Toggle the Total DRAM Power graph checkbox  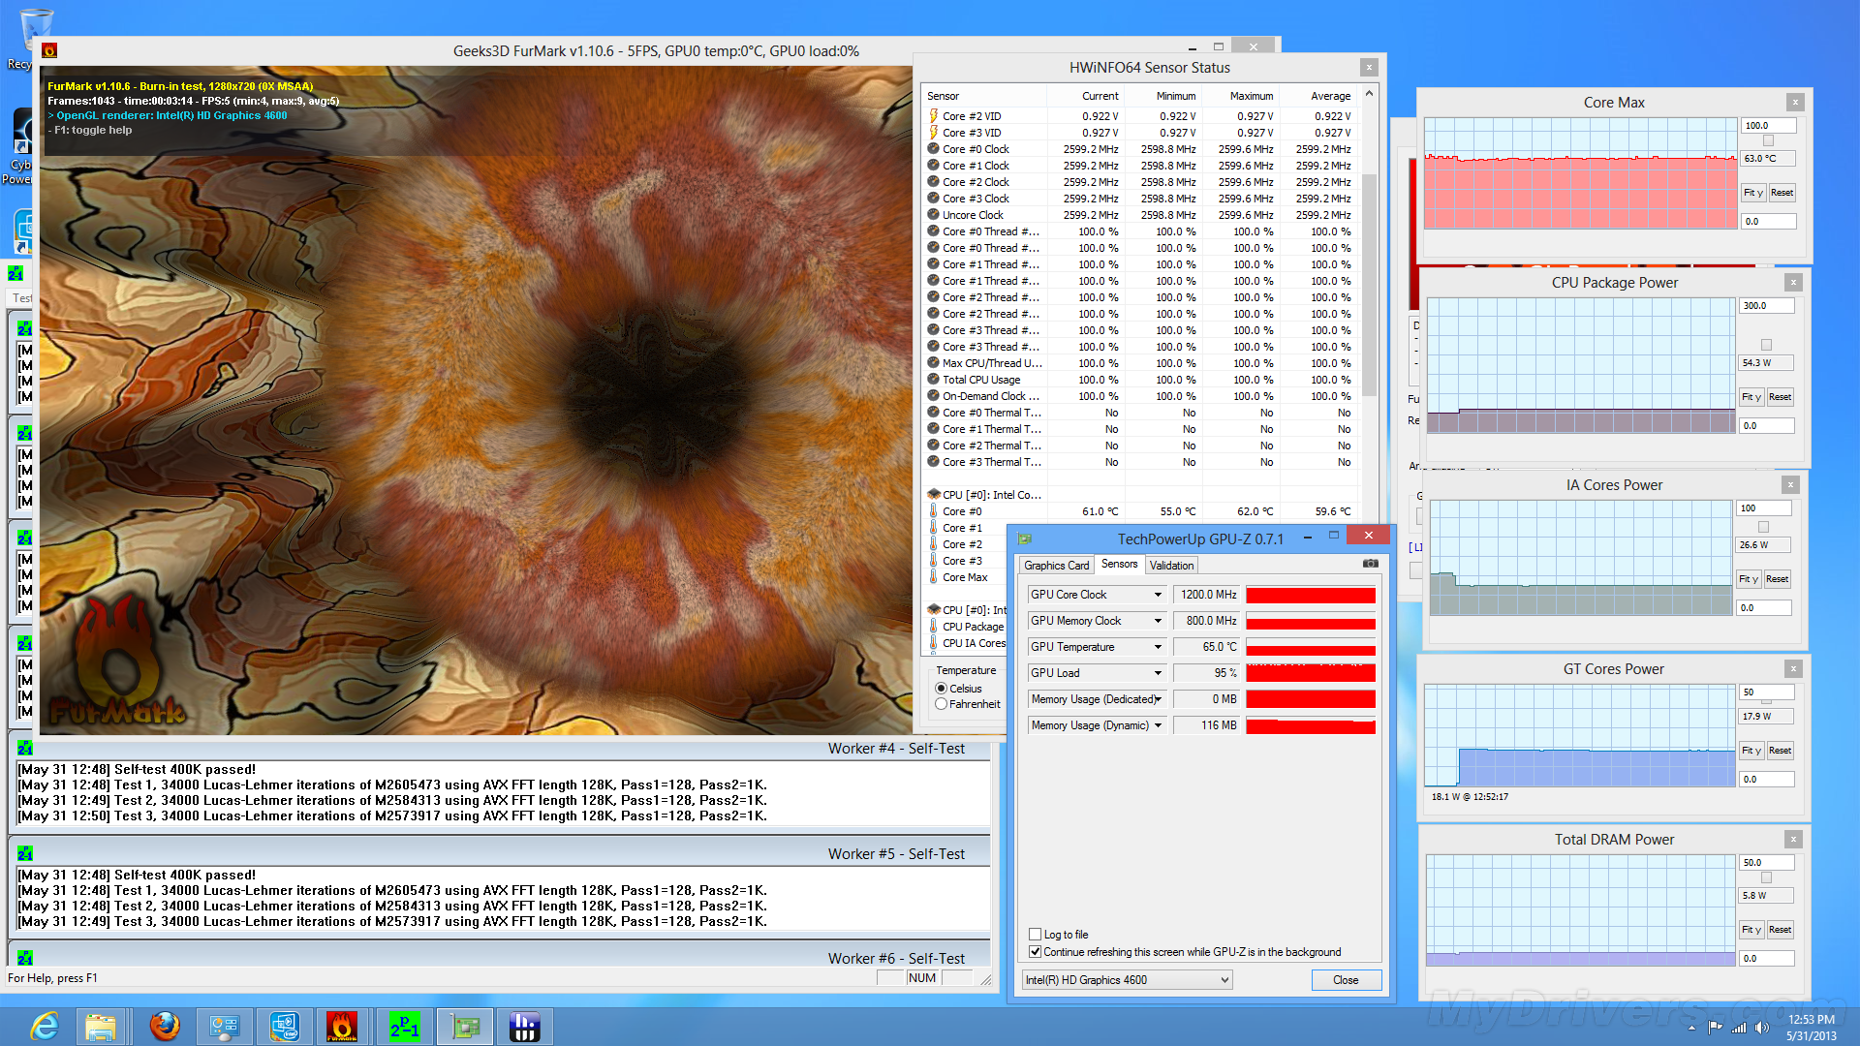1766,877
